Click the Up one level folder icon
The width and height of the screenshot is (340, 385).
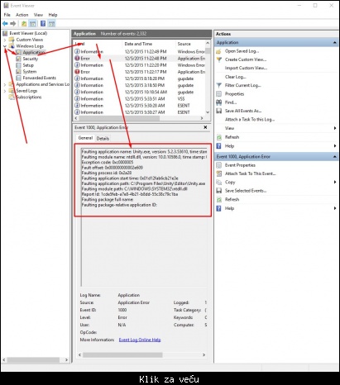pos(24,24)
